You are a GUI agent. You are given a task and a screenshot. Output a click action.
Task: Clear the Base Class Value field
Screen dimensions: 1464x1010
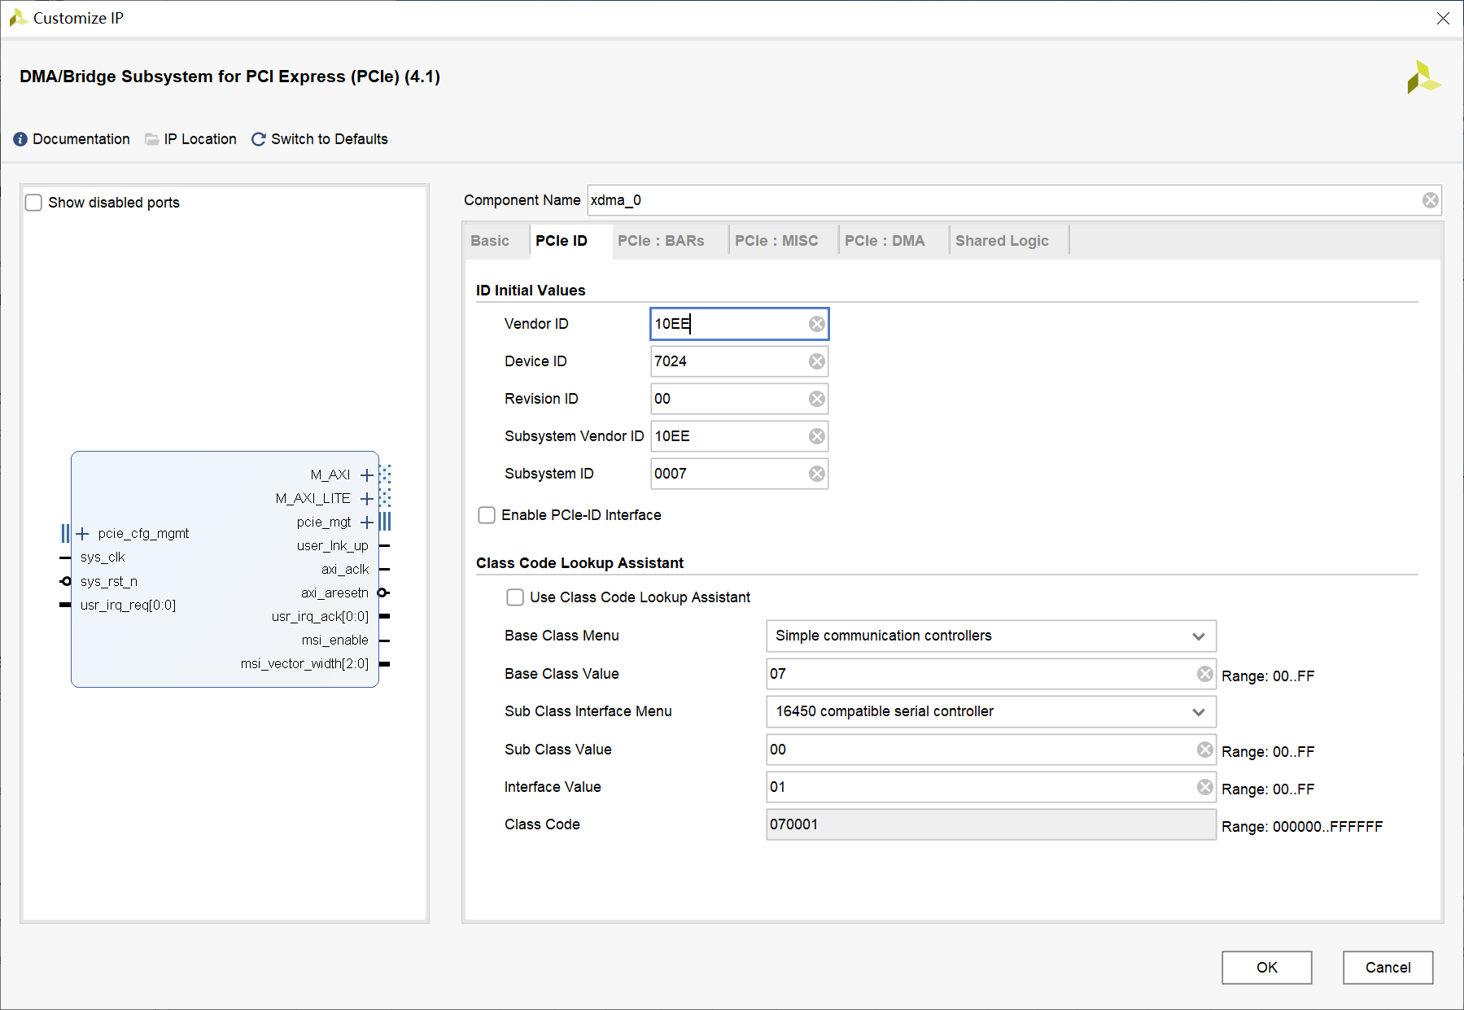[x=1205, y=674]
